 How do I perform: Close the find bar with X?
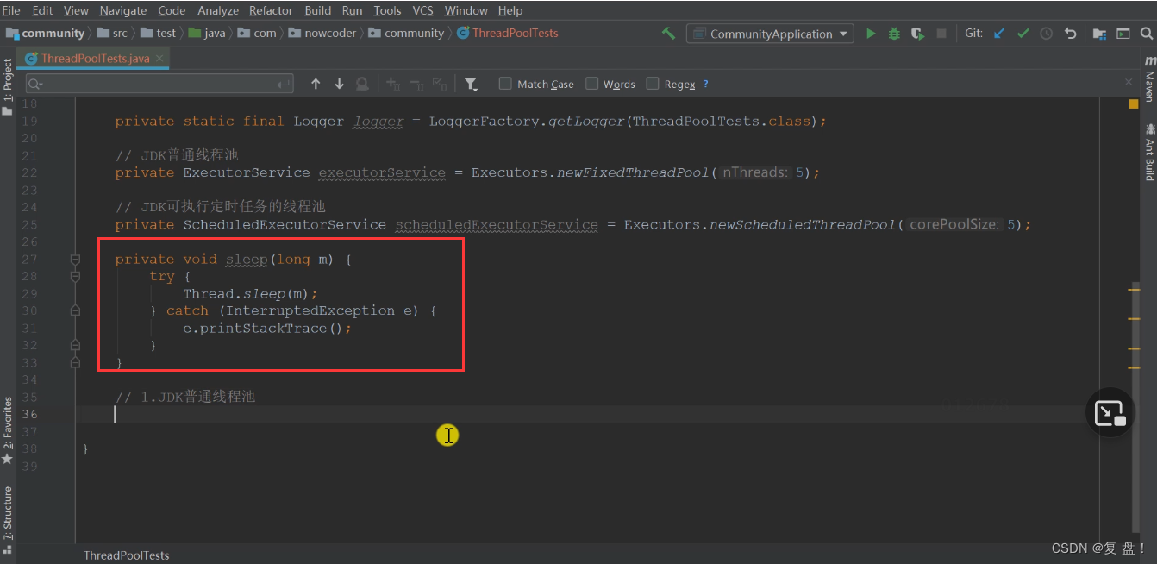[x=1129, y=82]
